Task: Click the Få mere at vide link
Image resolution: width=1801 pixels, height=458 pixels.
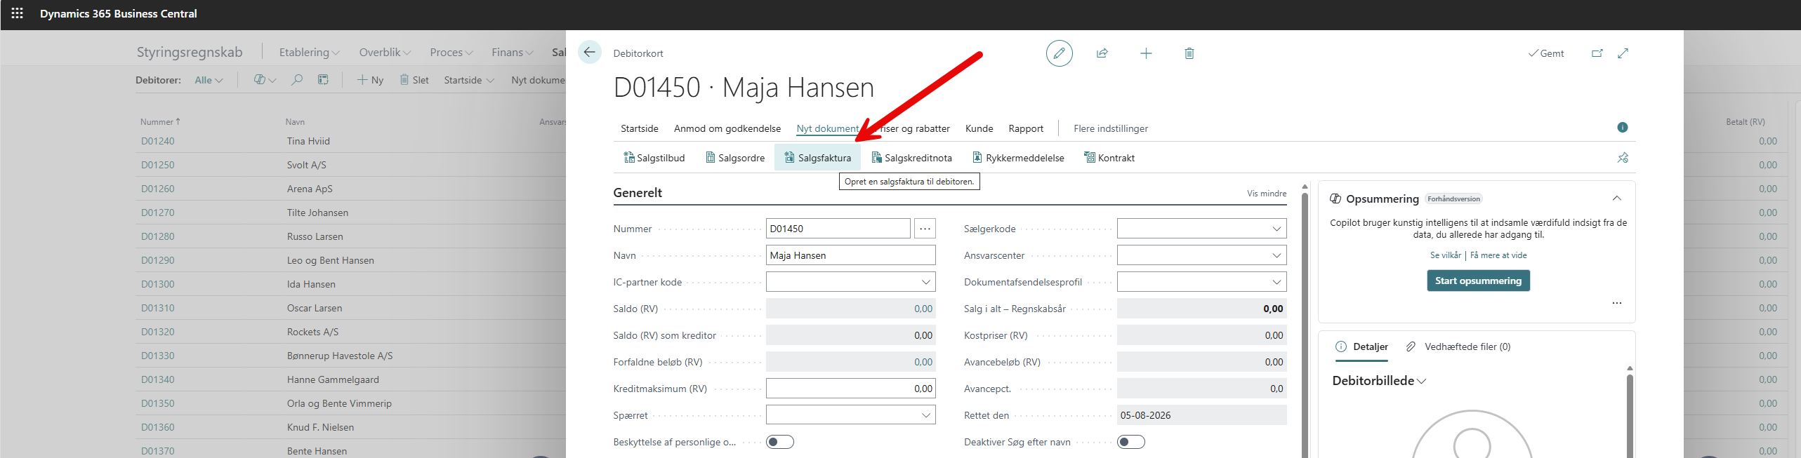Action: [x=1498, y=255]
